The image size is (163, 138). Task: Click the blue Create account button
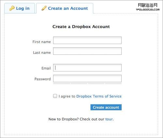pos(106,107)
